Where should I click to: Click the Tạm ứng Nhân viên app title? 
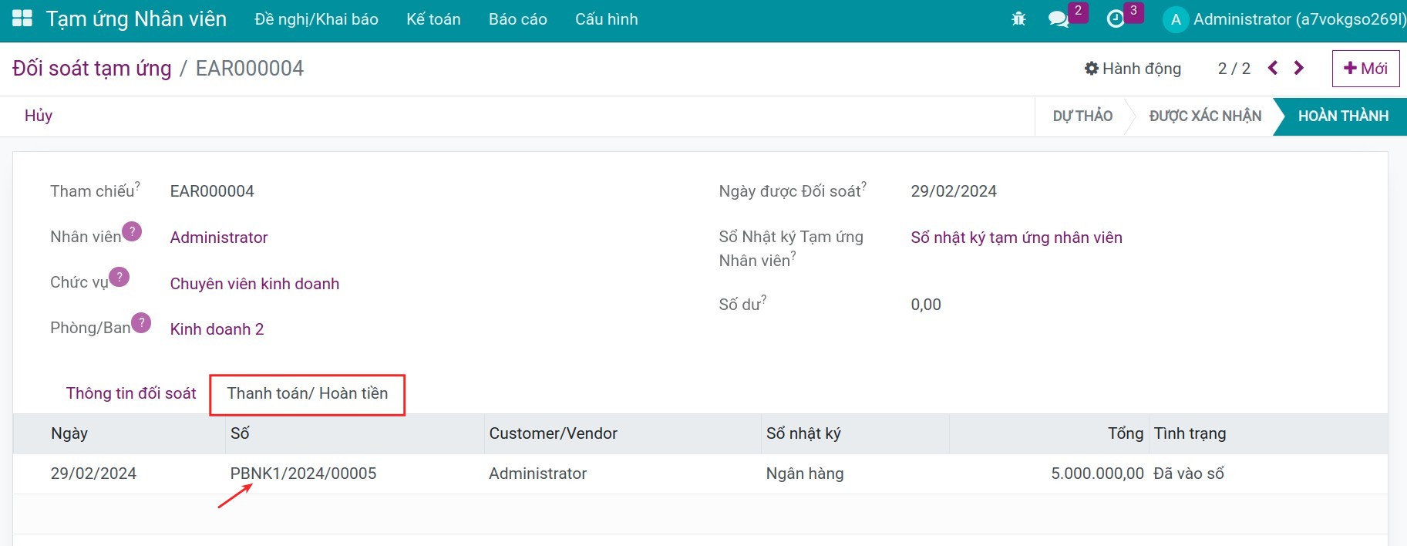click(x=136, y=19)
